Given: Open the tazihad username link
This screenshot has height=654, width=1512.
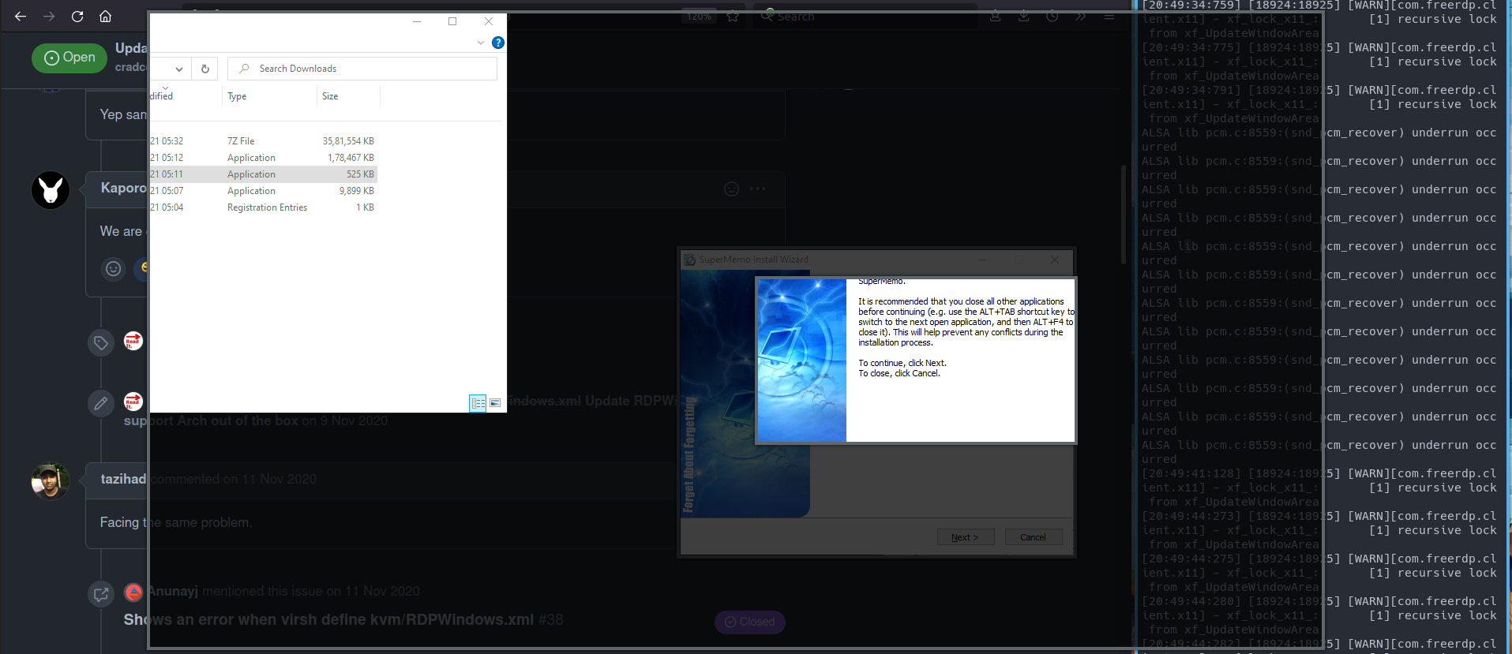Looking at the screenshot, I should click(123, 479).
